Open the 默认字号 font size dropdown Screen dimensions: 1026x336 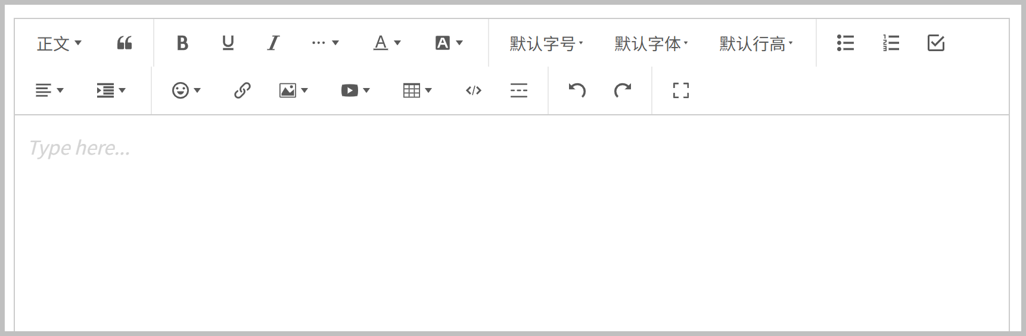[546, 43]
